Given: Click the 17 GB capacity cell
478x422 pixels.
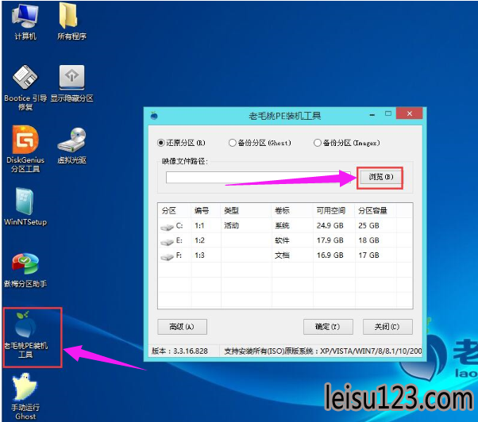Looking at the screenshot, I should [x=368, y=255].
